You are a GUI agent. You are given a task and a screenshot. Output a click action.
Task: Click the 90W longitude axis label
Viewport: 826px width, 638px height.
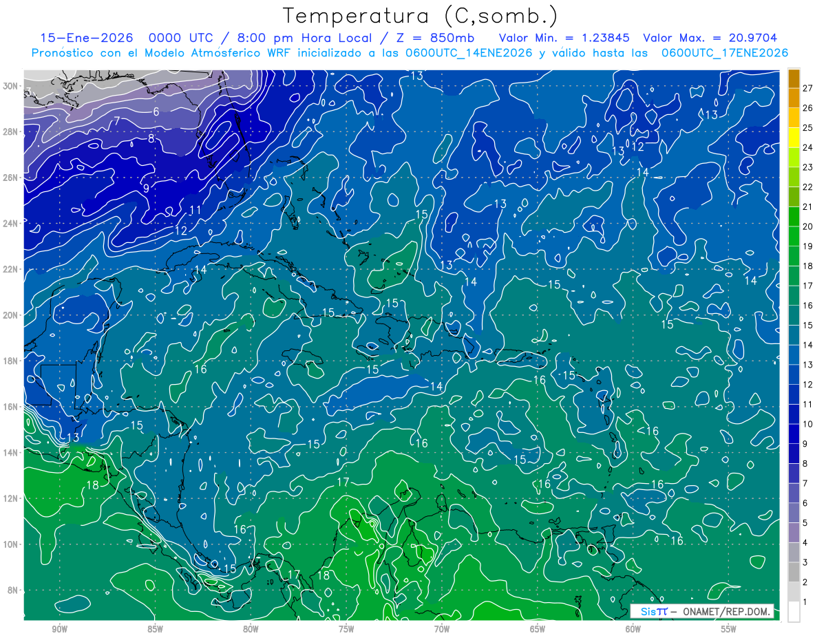[59, 629]
